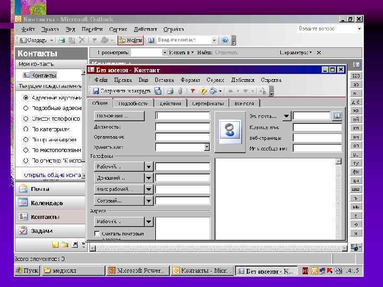The height and width of the screenshot is (287, 383).
Task: Open the Открыть общие контакты link
Action: [x=53, y=175]
